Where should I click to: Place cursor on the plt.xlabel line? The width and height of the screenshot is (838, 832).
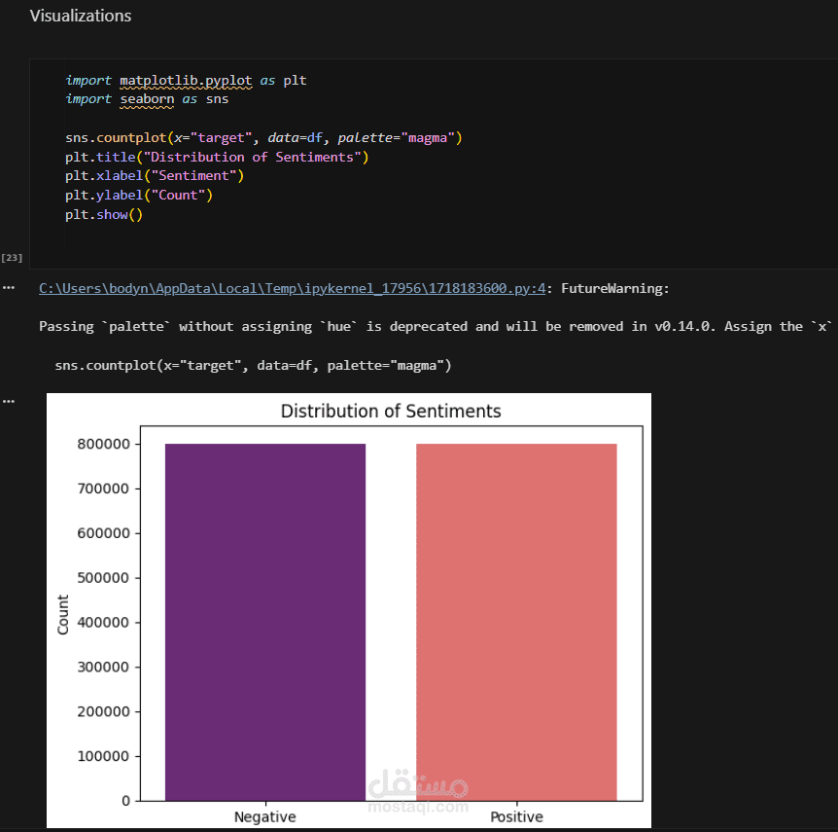point(154,176)
